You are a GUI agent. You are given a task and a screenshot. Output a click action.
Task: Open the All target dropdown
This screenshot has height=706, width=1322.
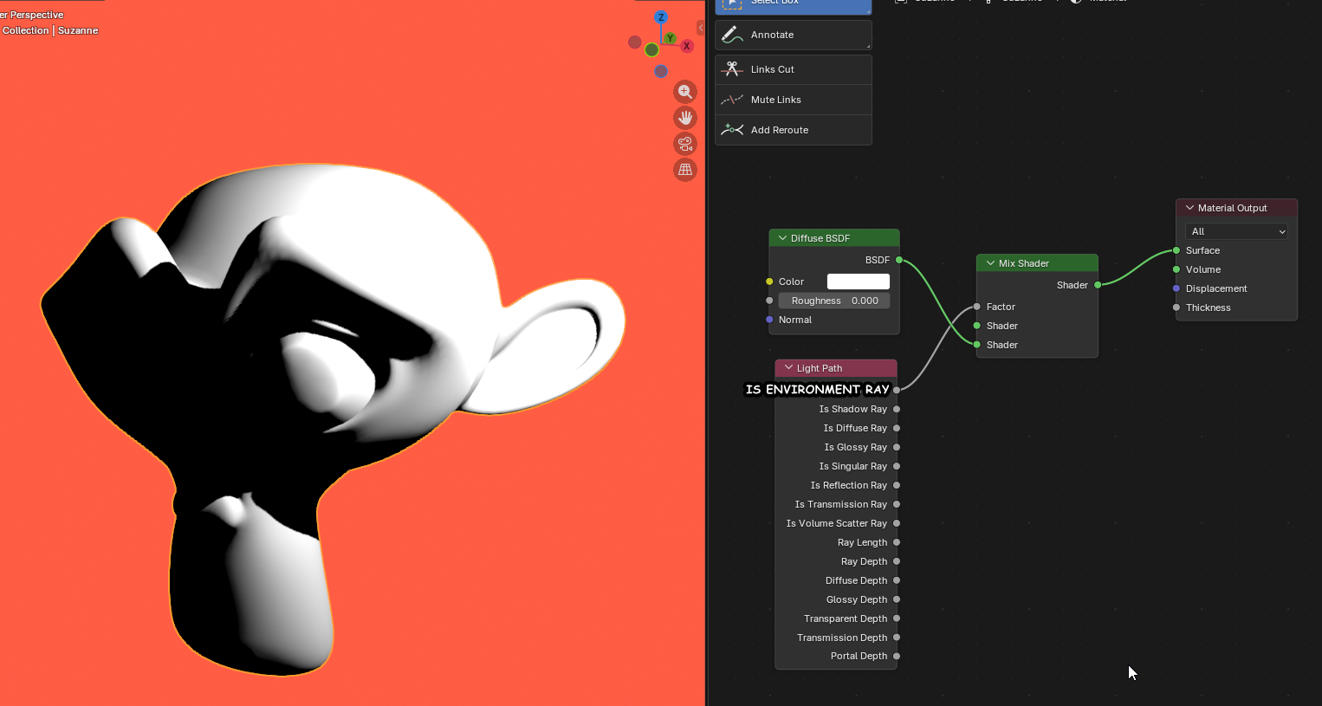pos(1236,231)
